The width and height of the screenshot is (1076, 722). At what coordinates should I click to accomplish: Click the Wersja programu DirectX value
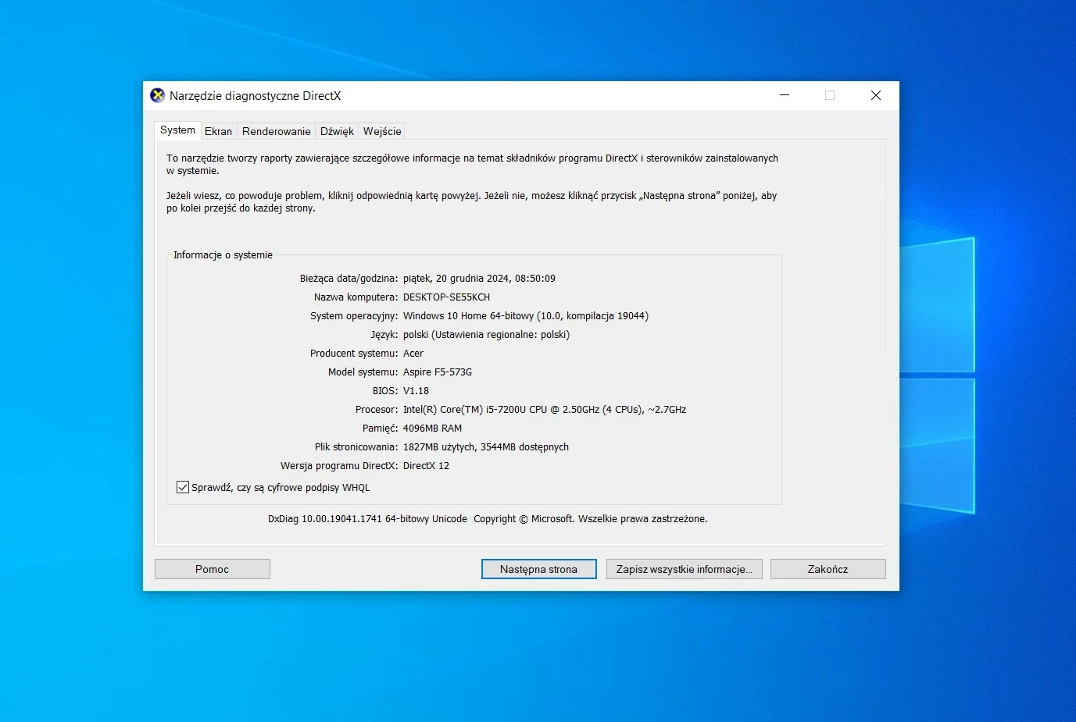point(426,466)
